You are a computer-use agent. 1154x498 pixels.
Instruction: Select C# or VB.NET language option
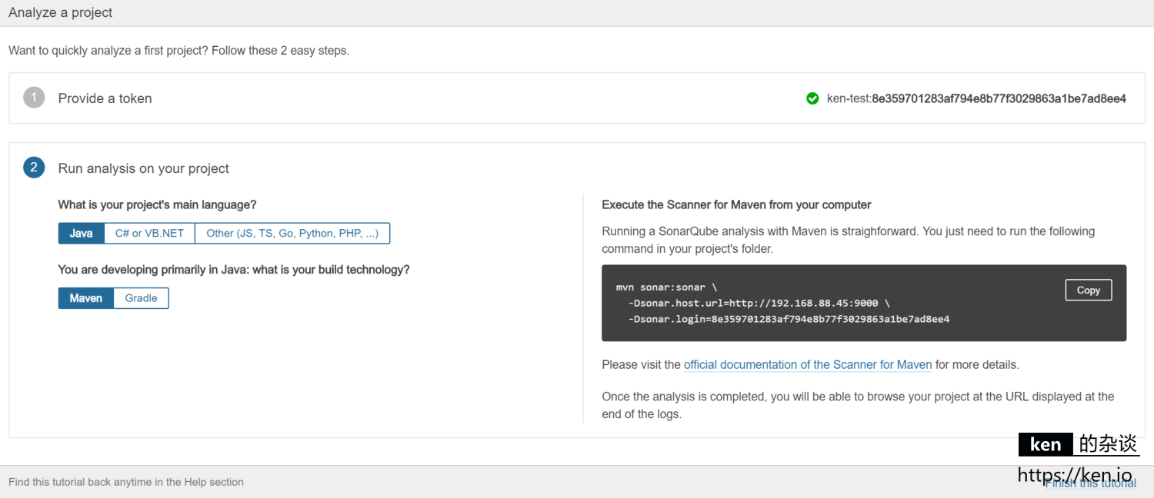click(149, 233)
